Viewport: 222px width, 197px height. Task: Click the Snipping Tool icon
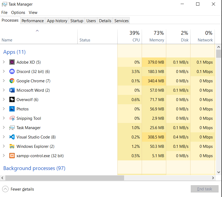click(x=12, y=118)
